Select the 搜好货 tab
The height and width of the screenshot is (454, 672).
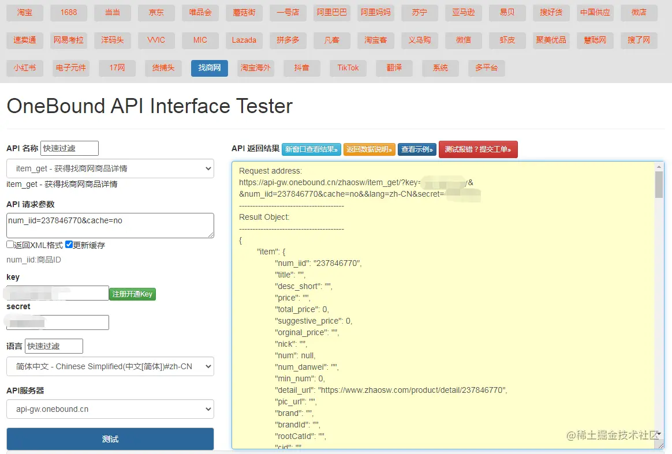(x=551, y=13)
